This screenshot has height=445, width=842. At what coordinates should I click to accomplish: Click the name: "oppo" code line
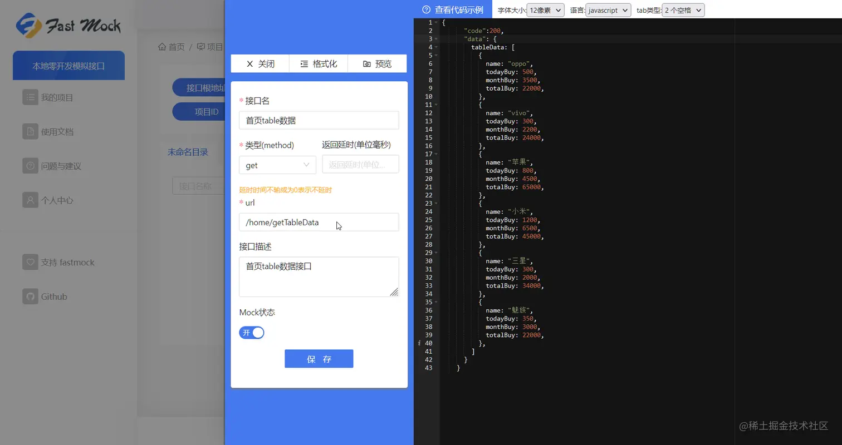point(510,63)
